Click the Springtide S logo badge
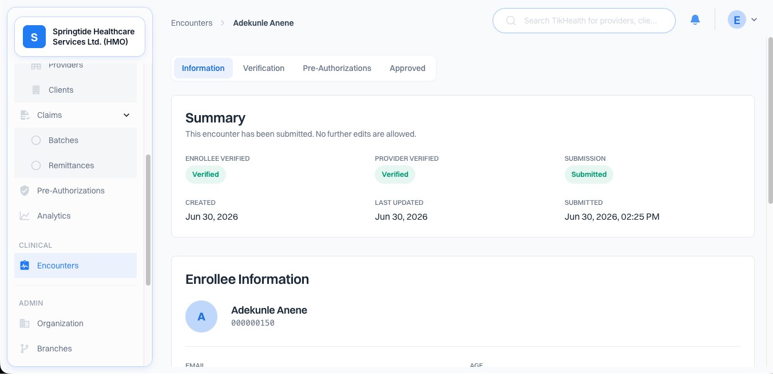 click(x=34, y=37)
